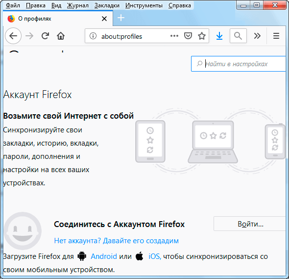Click the Apple logo icon
Screen dimensions: 289x279
coord(139,256)
